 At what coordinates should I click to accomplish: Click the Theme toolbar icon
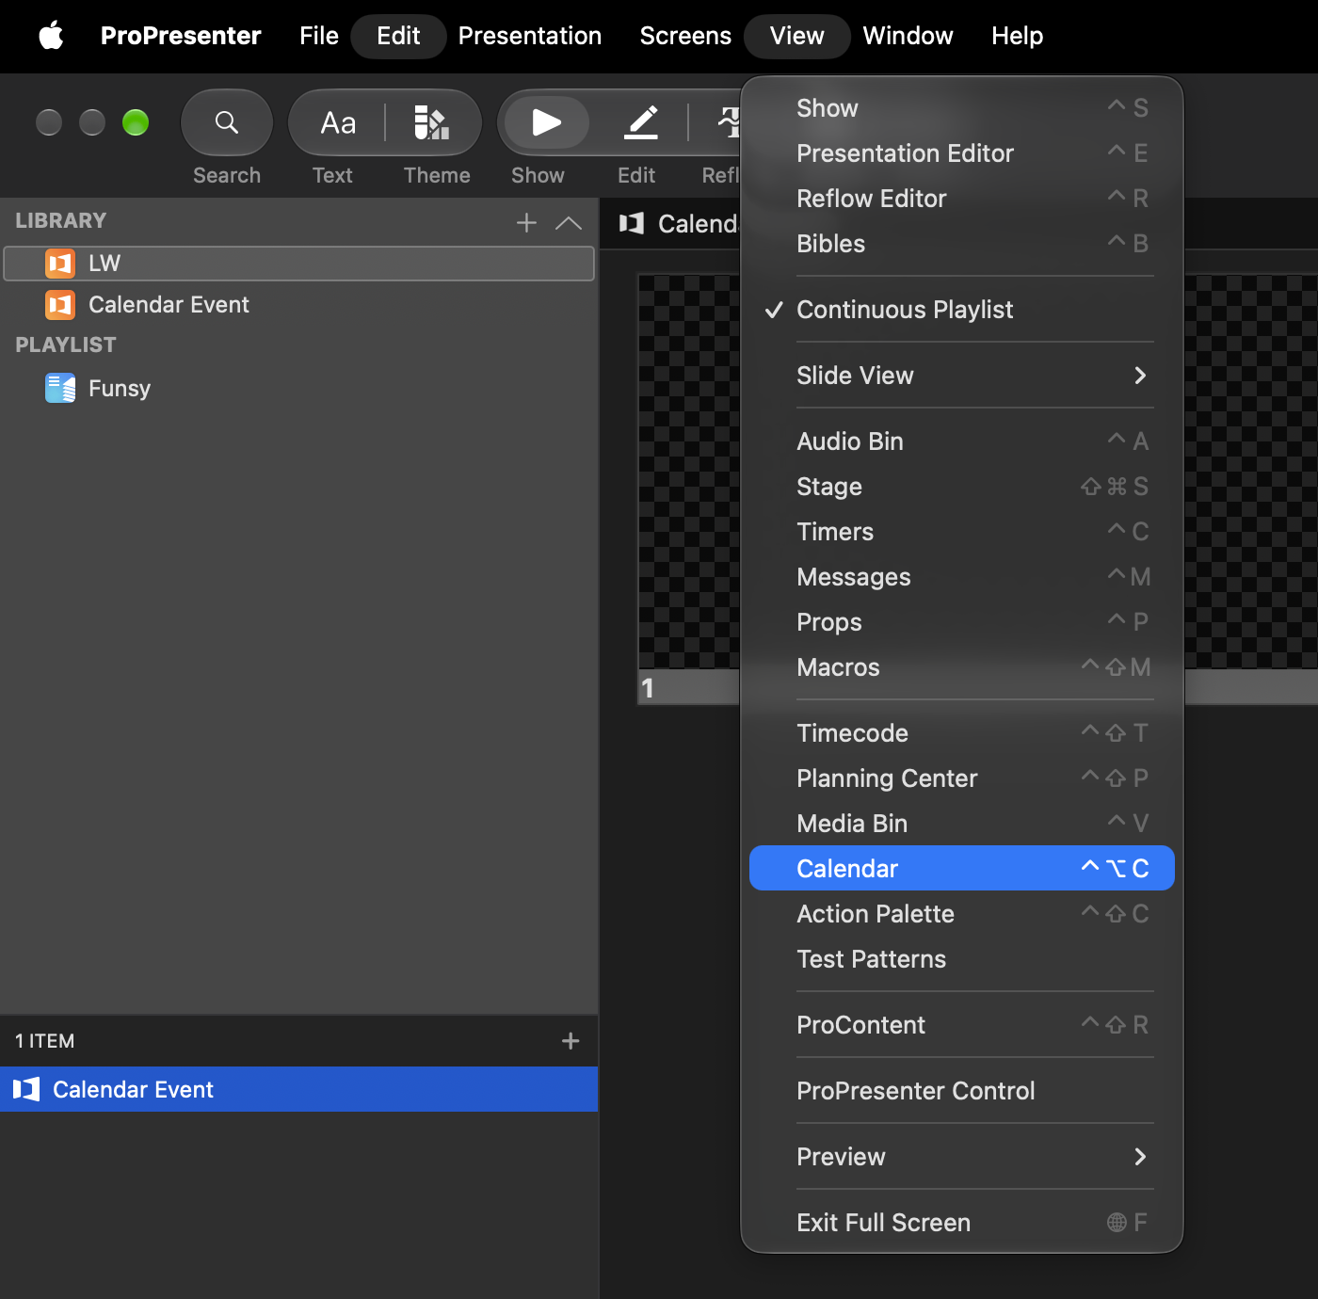point(431,122)
